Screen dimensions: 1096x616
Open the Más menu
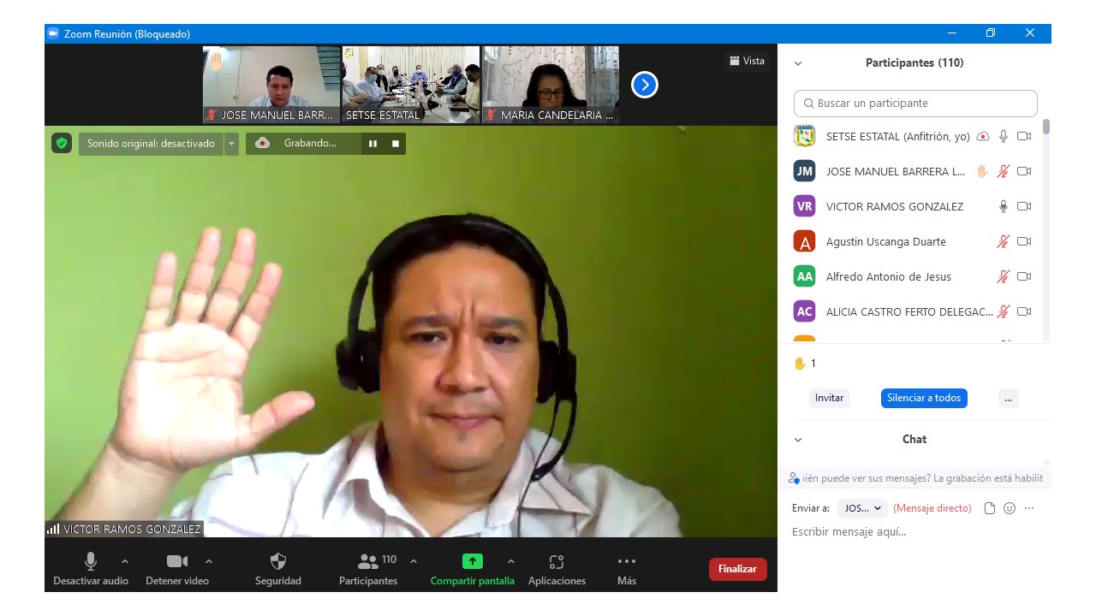[x=627, y=569]
